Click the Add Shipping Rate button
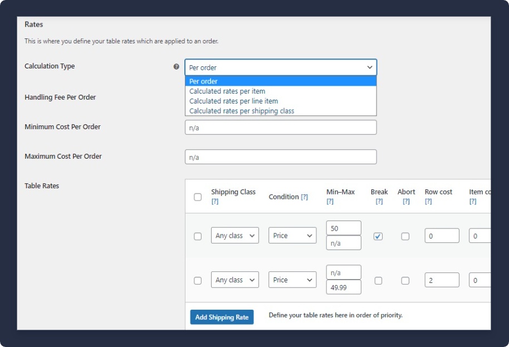This screenshot has width=509, height=347. click(x=222, y=317)
